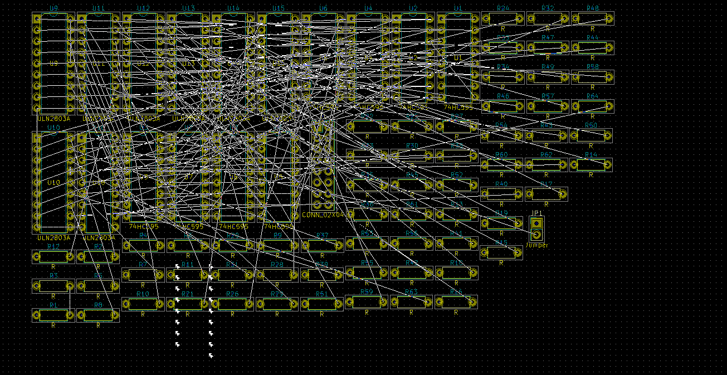Select resistor R32 footprint
This screenshot has width=727, height=375.
(x=548, y=18)
